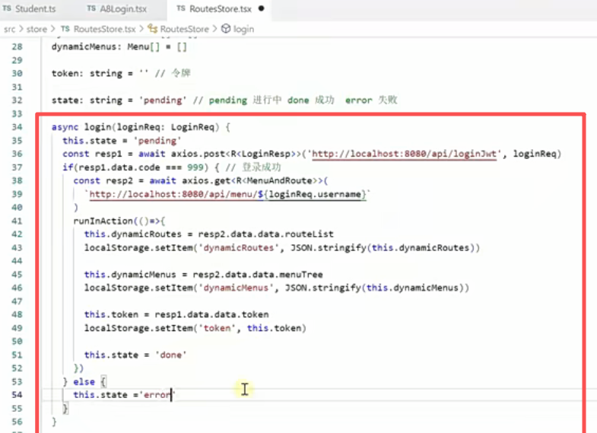Screen dimensions: 597x433
Task: Click the 'else' keyword on line 53
Action: pos(84,382)
